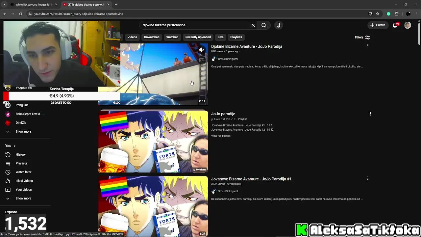Viewport: 421px width, 237px height.
Task: Open more options for Djokine Bizarne Avanture video
Action: pyautogui.click(x=368, y=46)
